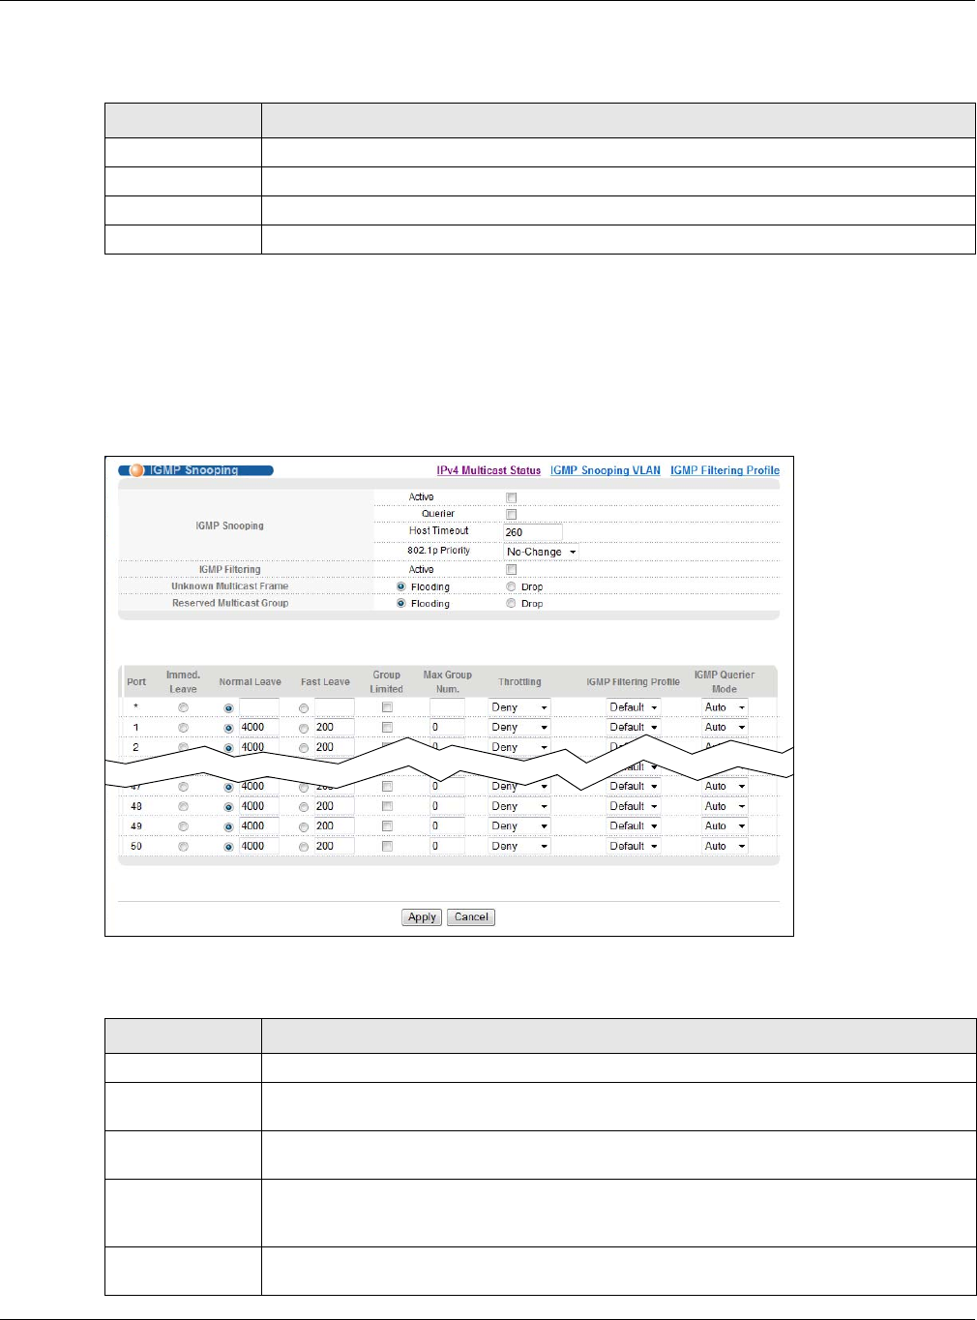Image resolution: width=977 pixels, height=1320 pixels.
Task: Open Throttling Deny dropdown for port 50
Action: pos(519,846)
